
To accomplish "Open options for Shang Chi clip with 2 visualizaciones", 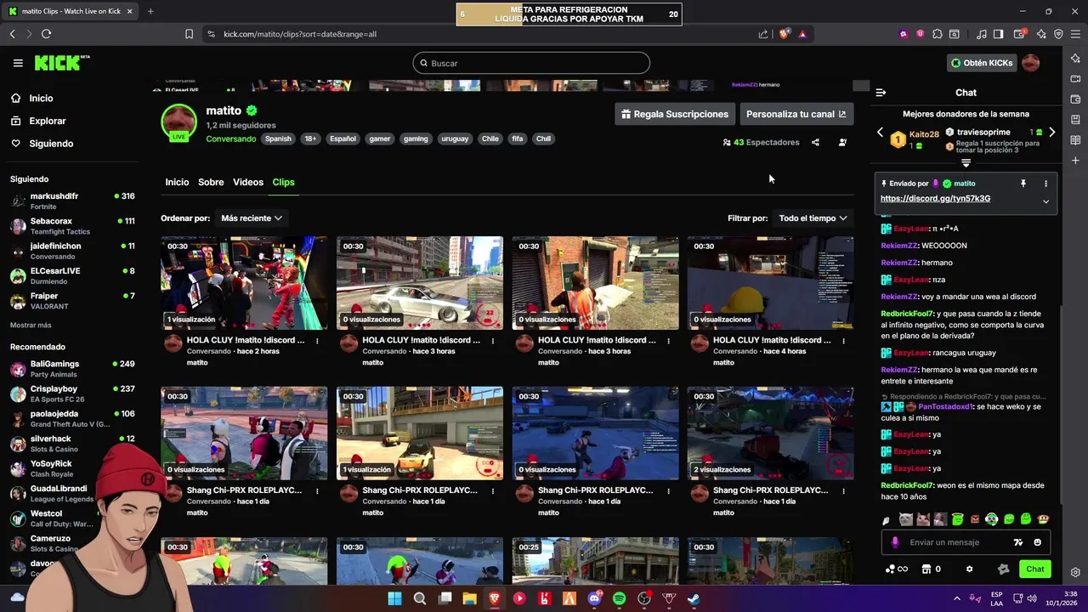I will point(843,491).
